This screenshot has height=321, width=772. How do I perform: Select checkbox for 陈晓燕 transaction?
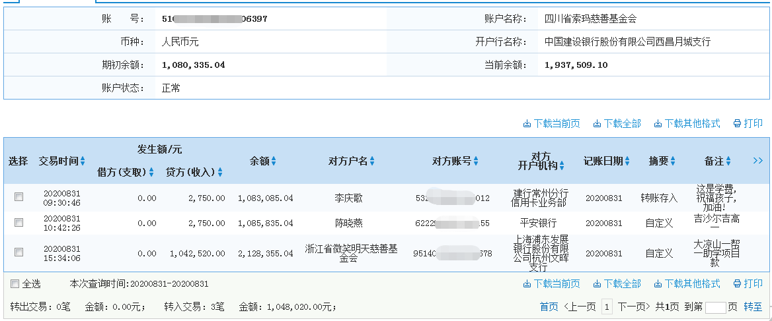point(19,222)
